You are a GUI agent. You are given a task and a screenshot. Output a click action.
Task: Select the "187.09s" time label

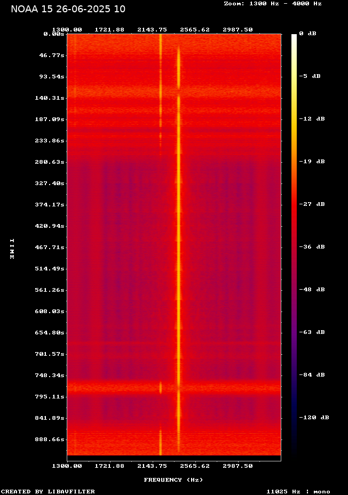[x=50, y=119]
